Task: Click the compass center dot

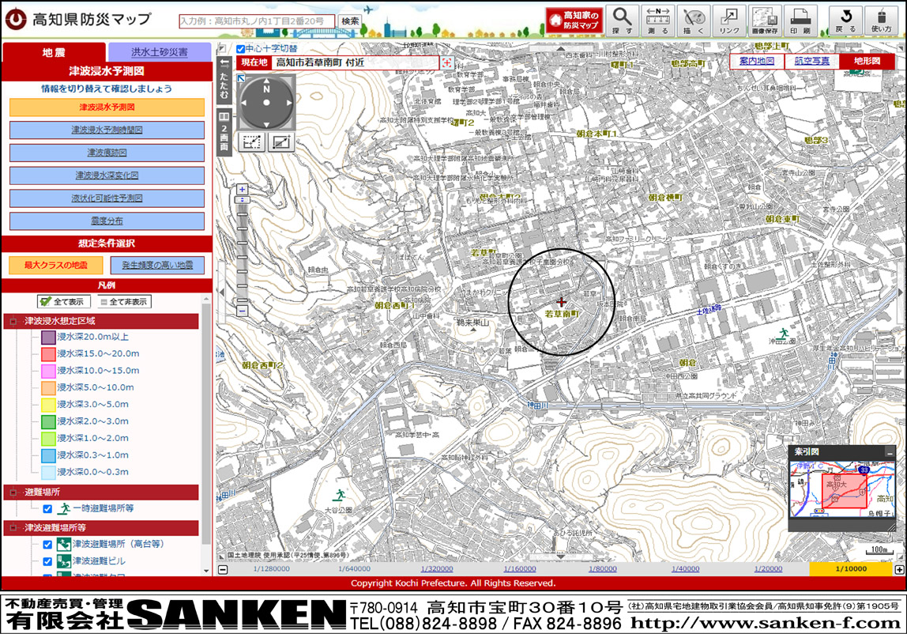Action: [266, 103]
